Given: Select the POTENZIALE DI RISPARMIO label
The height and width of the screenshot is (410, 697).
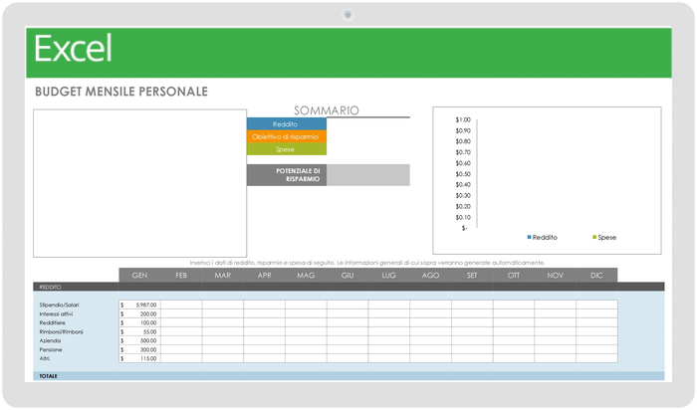Looking at the screenshot, I should tap(287, 175).
